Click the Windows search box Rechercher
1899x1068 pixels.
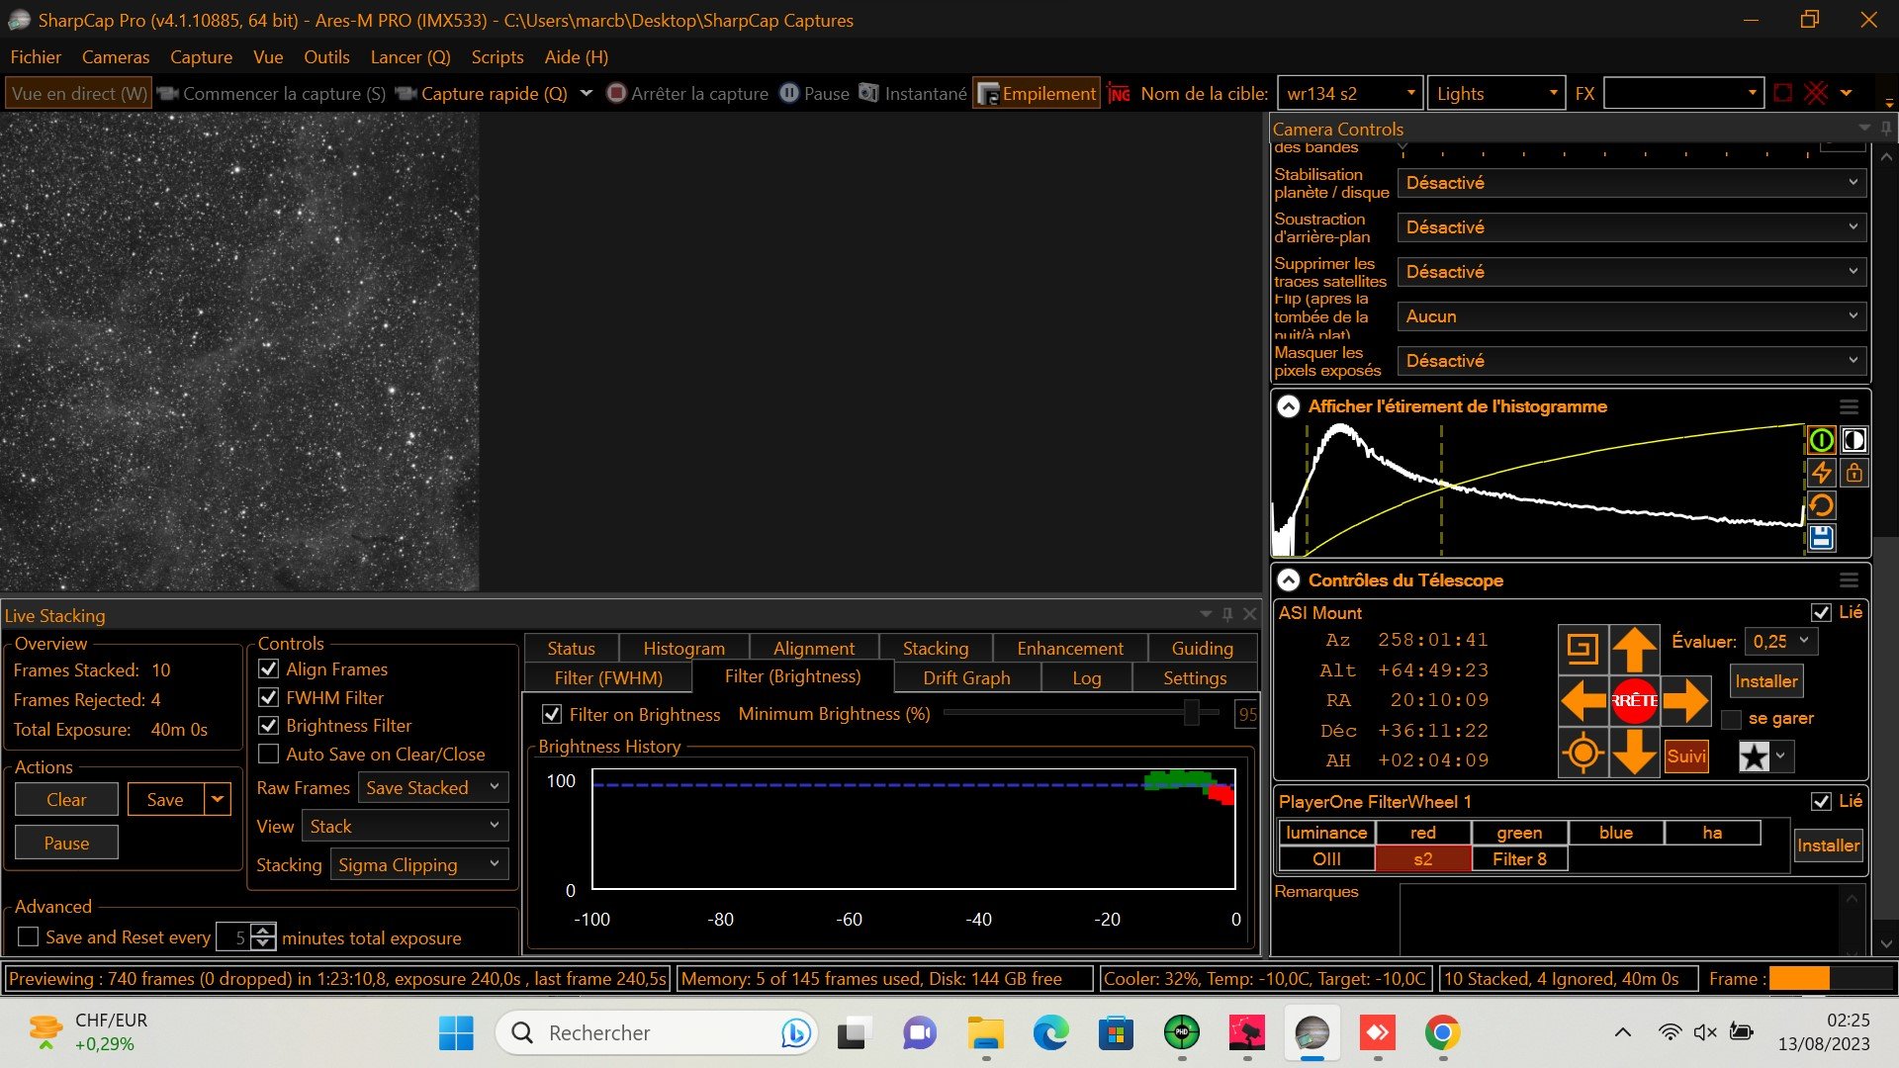[x=657, y=1033]
